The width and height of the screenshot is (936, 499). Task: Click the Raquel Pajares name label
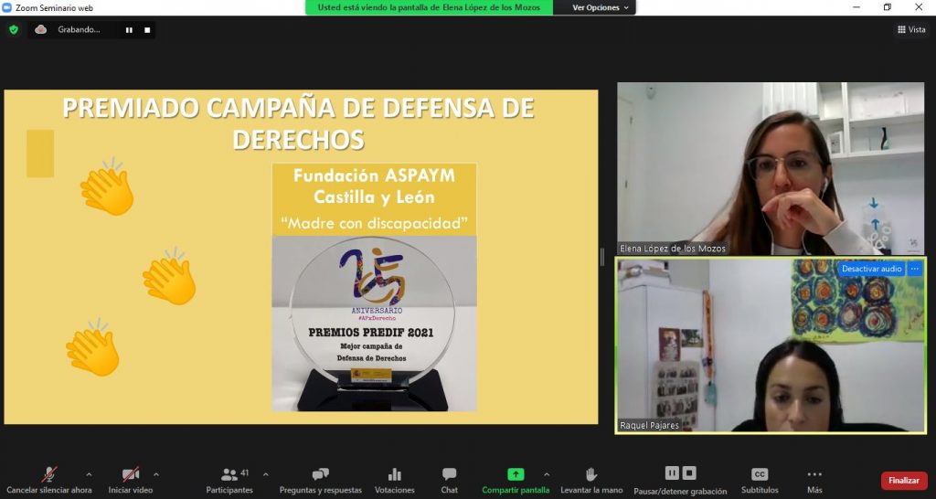[650, 426]
